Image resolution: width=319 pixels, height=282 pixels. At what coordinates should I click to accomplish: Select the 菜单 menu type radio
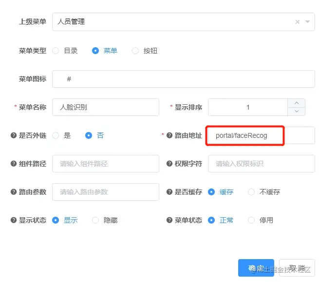tap(95, 51)
